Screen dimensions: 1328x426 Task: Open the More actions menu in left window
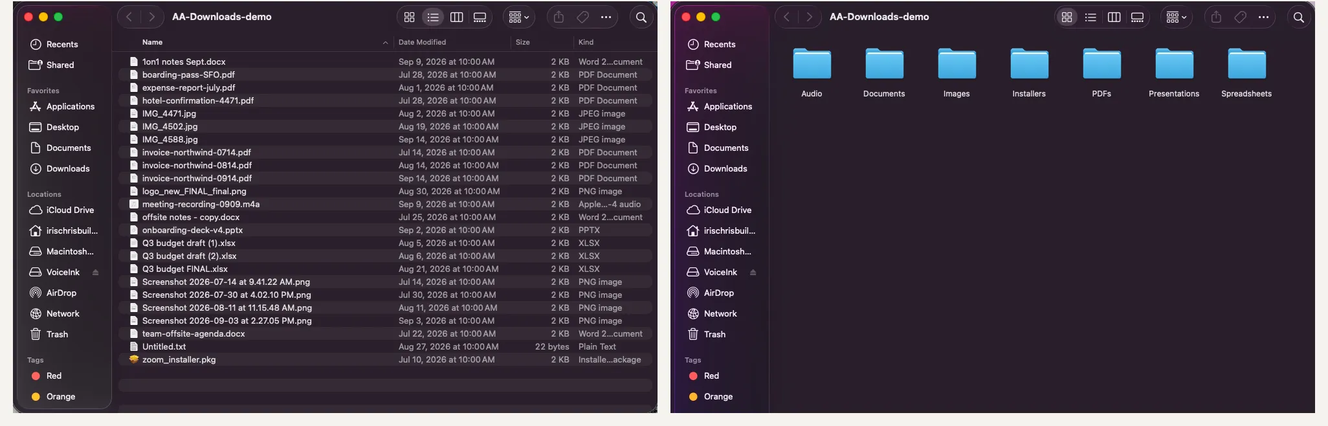click(x=606, y=17)
